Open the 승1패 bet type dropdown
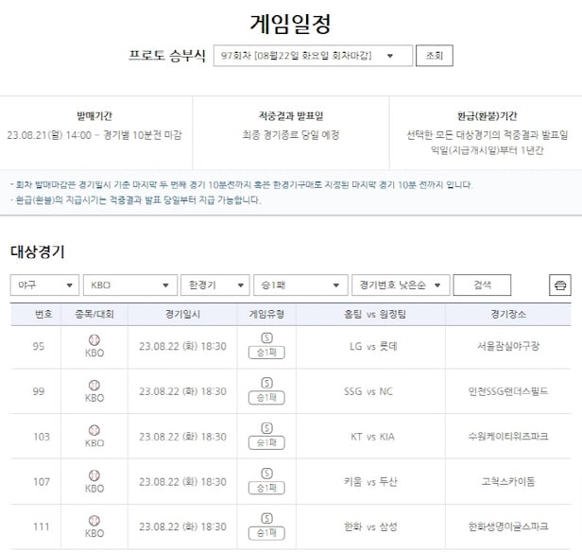 [300, 285]
